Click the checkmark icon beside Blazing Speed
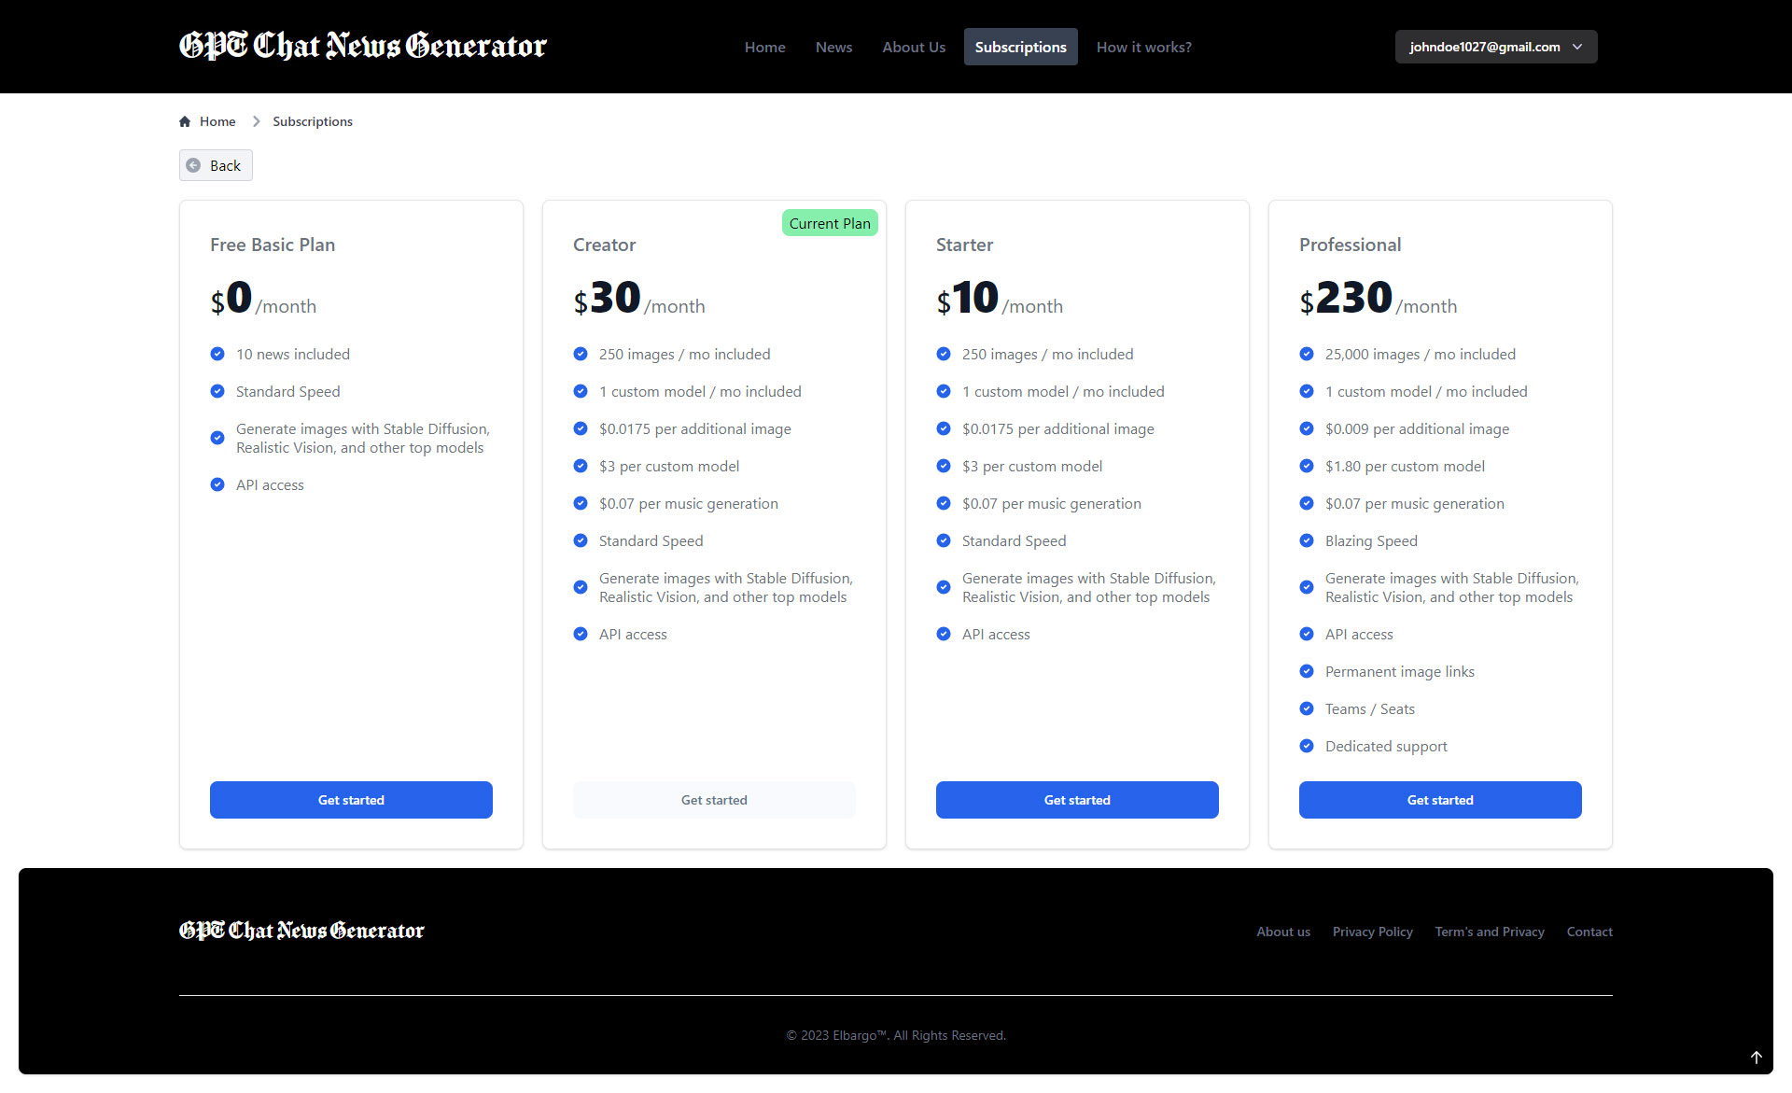The image size is (1792, 1093). (1307, 540)
